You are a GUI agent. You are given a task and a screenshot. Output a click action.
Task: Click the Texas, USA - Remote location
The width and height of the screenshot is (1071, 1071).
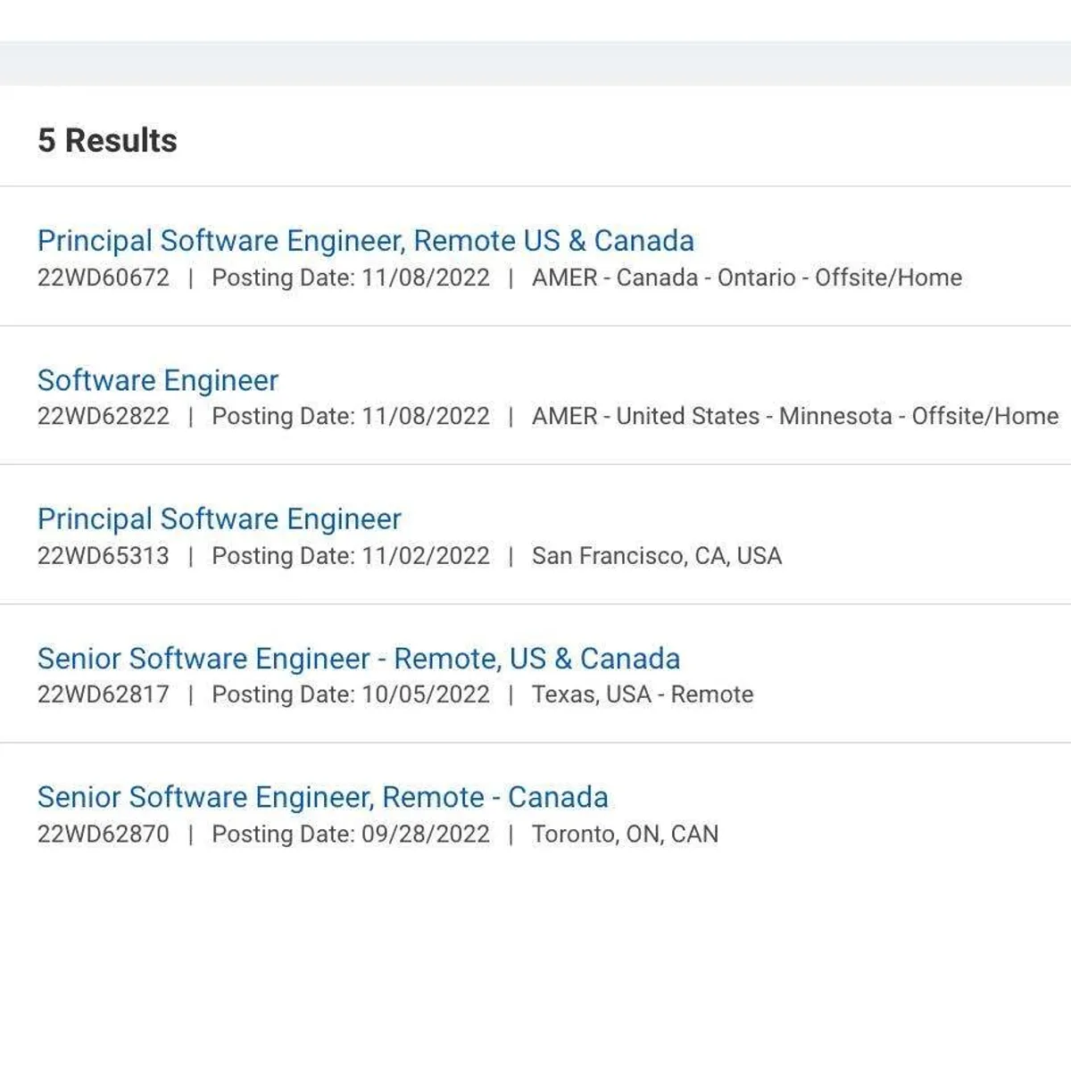[642, 695]
